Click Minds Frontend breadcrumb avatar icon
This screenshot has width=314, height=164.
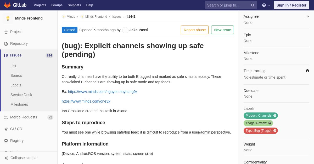[x=82, y=17]
